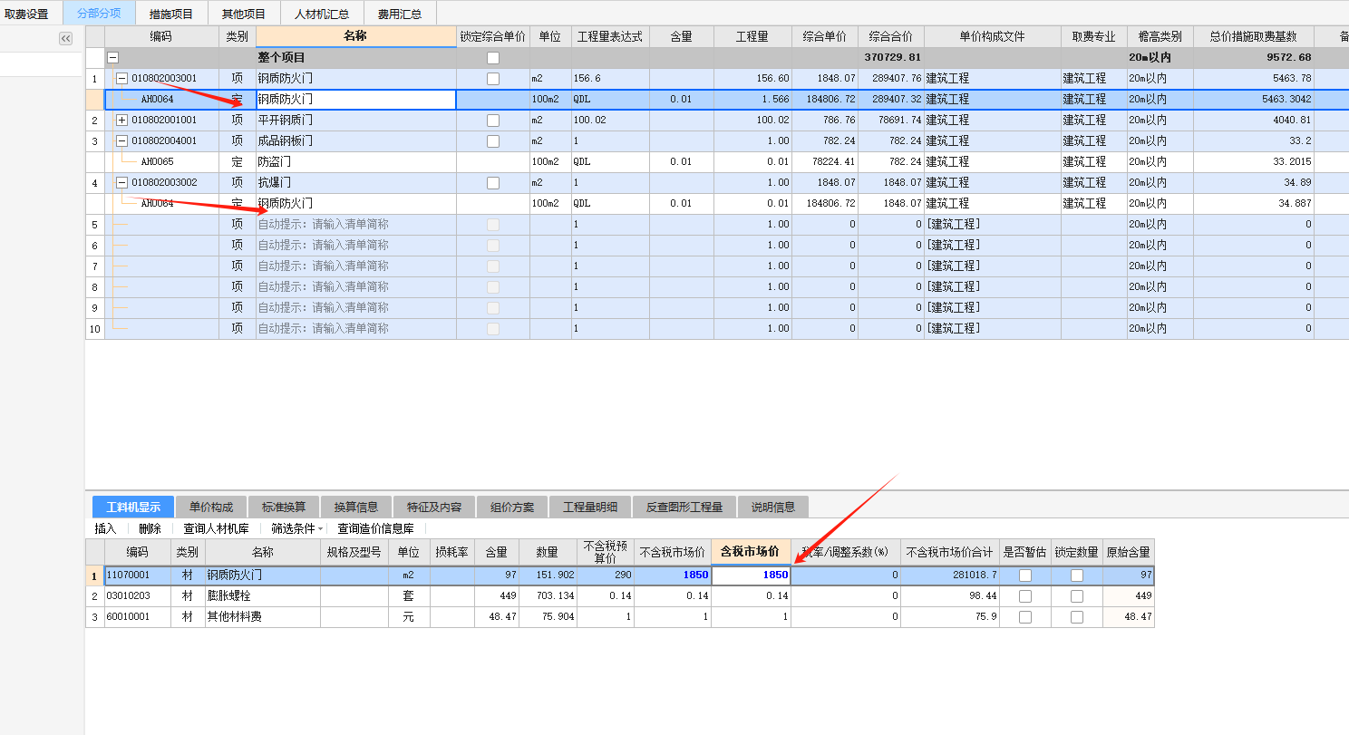The image size is (1349, 735).
Task: Select row number 5 empty item
Action: 95,224
